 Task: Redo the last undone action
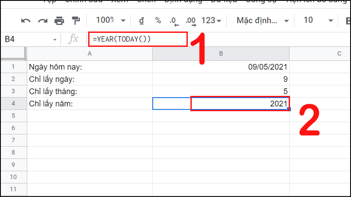(x=43, y=21)
